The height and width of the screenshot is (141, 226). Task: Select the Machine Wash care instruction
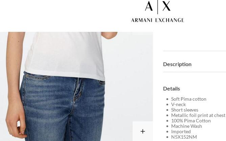pyautogui.click(x=186, y=126)
